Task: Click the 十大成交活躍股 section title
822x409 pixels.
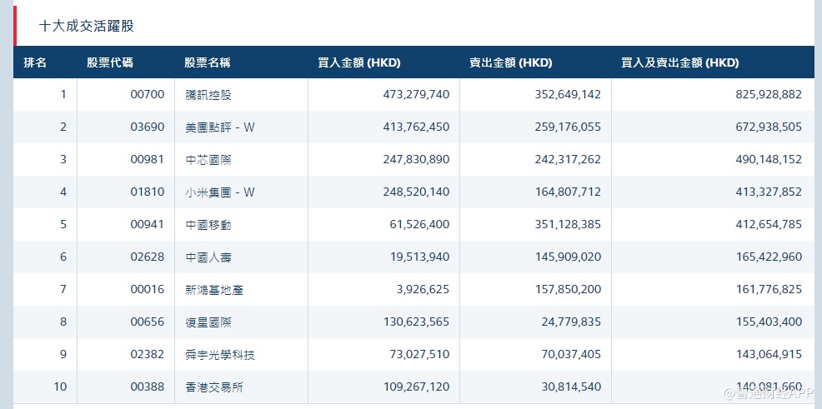Action: (x=87, y=26)
